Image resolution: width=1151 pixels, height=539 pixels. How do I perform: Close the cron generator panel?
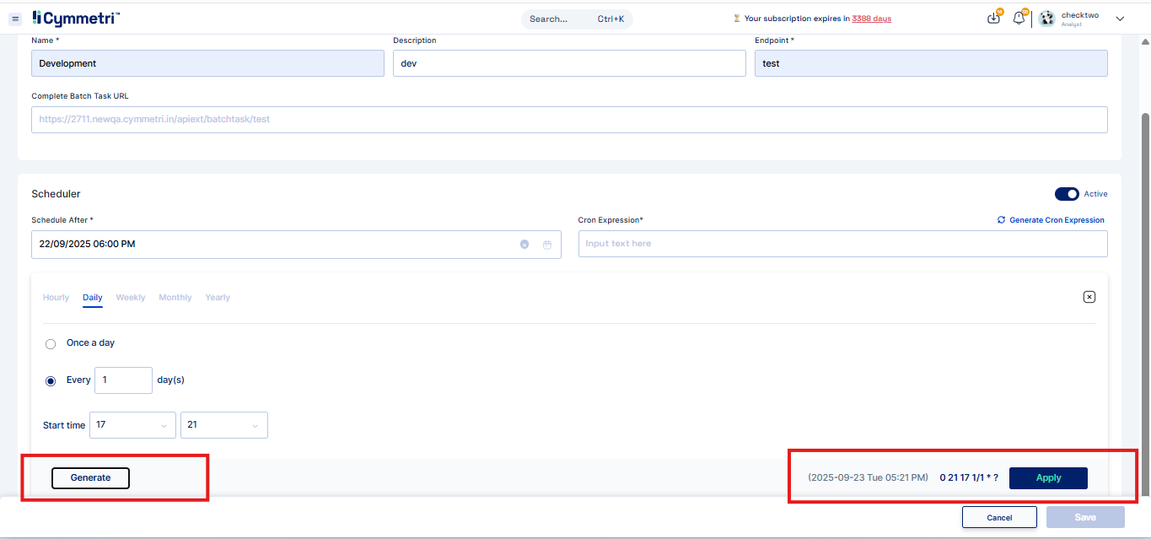pos(1089,297)
